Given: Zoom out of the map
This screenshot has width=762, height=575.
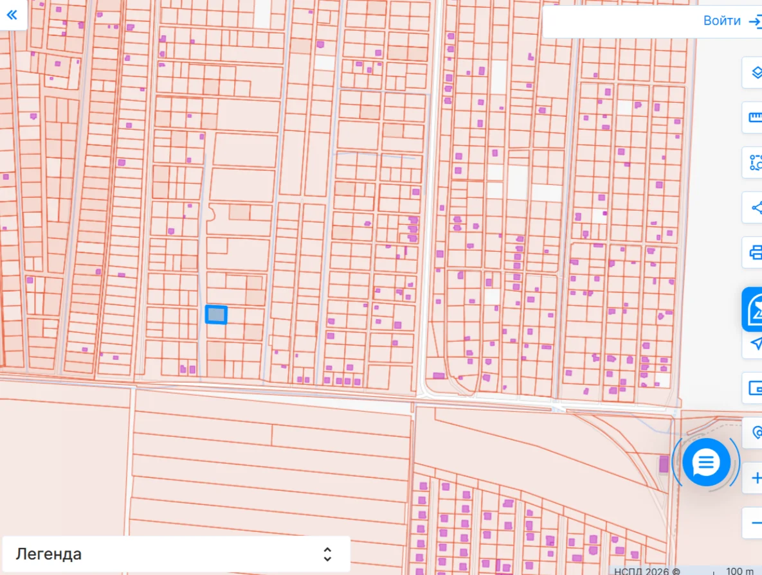Looking at the screenshot, I should coord(752,523).
